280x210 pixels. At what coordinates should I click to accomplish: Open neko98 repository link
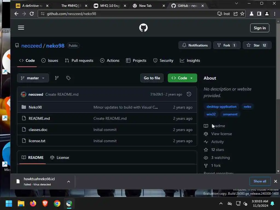(x=55, y=46)
